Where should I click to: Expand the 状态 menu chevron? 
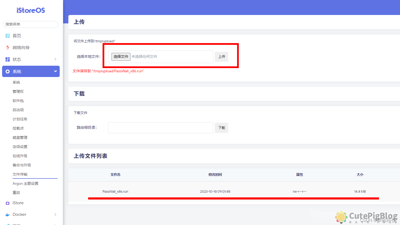[55, 59]
